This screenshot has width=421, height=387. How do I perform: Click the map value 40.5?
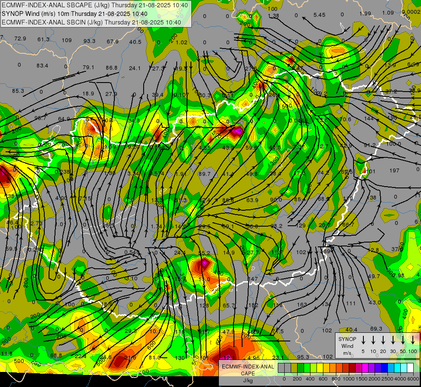tap(135, 42)
